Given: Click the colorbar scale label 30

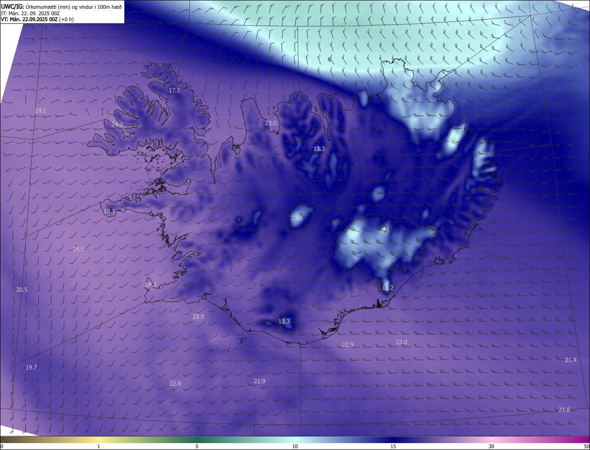Looking at the screenshot, I should (x=491, y=447).
